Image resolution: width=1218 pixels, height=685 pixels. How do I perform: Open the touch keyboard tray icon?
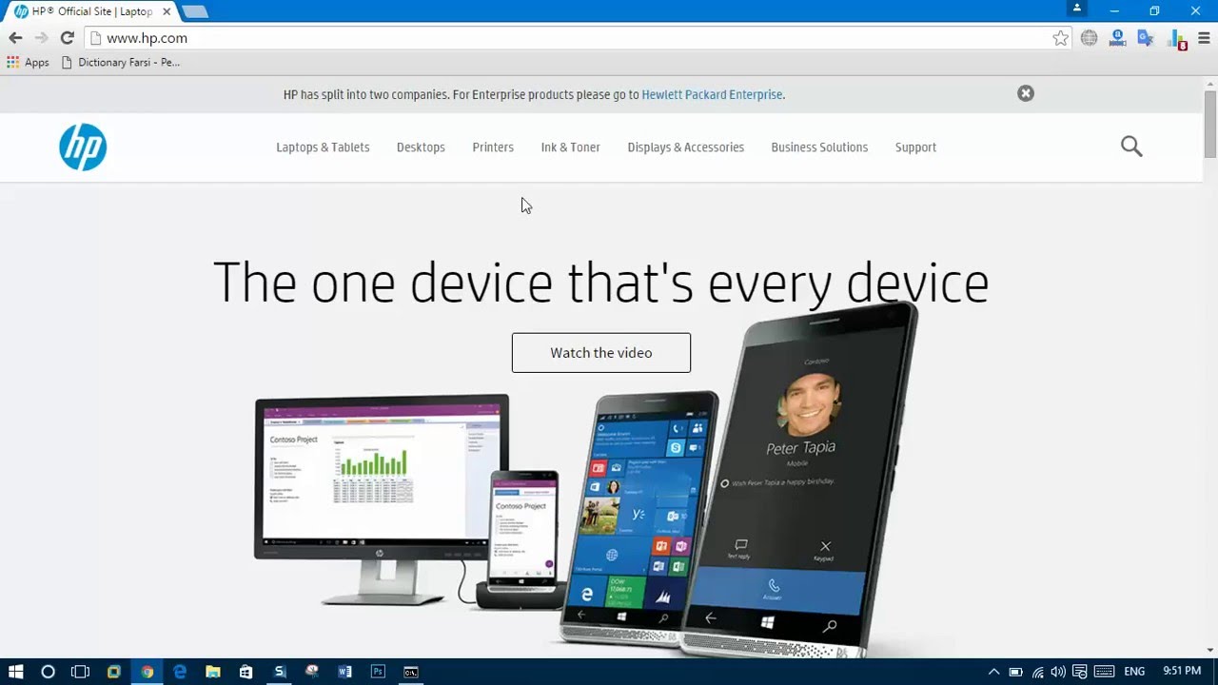pyautogui.click(x=1104, y=672)
